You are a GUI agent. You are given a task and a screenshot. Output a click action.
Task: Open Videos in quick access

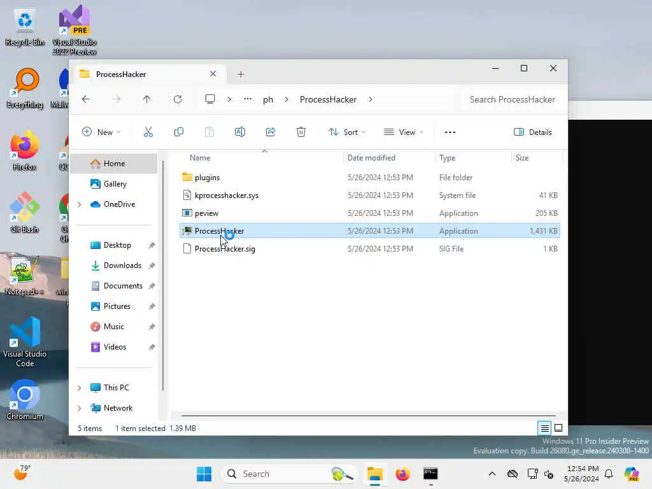[x=115, y=347]
